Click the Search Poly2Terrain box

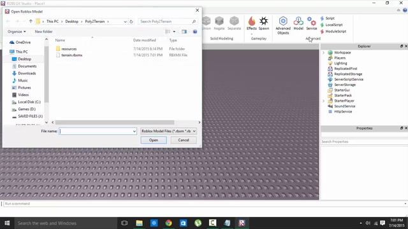pos(168,22)
